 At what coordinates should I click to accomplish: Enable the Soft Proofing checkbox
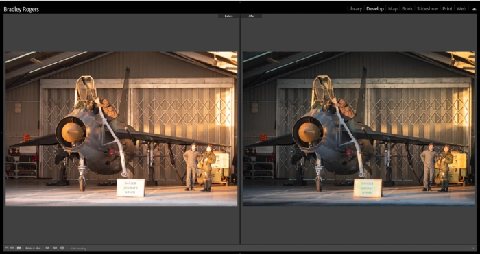coord(69,249)
